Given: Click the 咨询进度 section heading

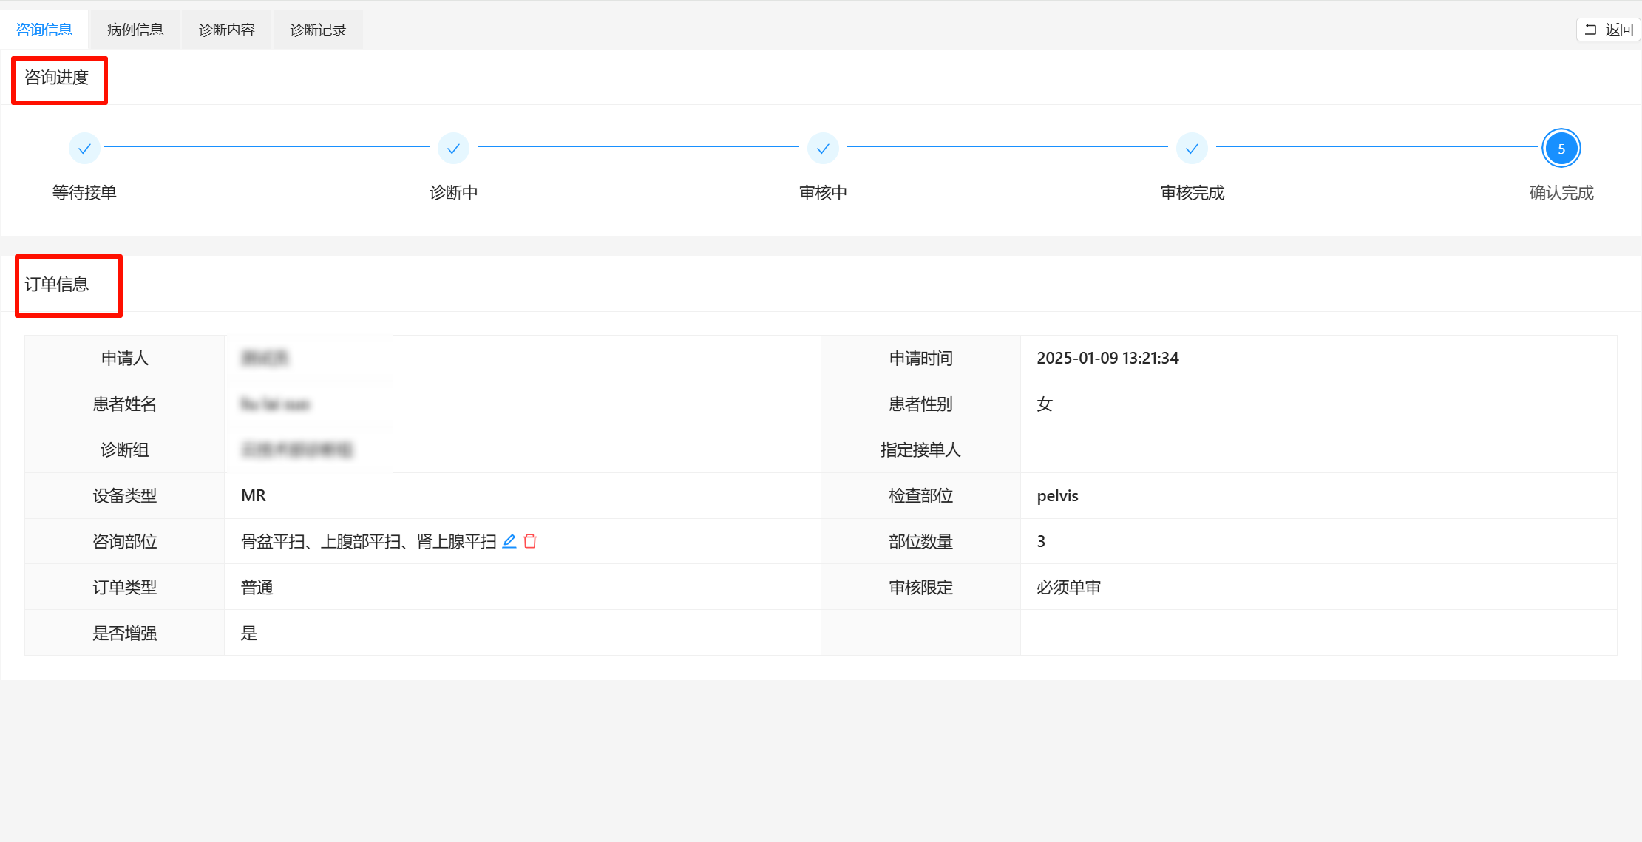Looking at the screenshot, I should tap(57, 78).
